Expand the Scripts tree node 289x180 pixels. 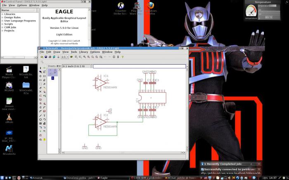pyautogui.click(x=2, y=24)
